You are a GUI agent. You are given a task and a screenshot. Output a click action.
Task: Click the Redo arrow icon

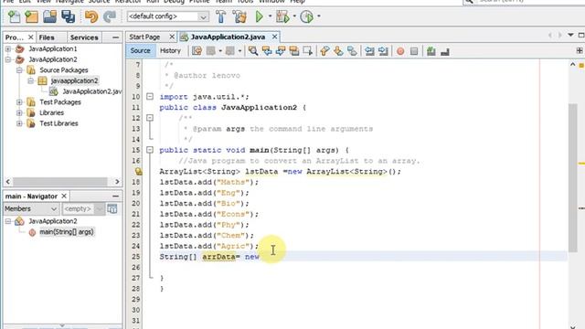(110, 16)
